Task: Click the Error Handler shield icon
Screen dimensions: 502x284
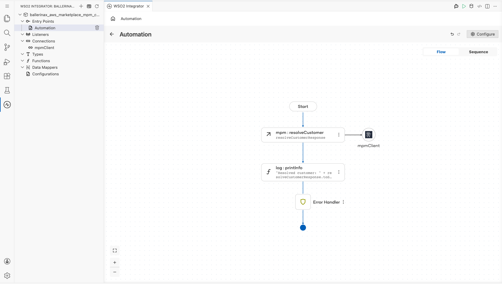Action: click(303, 202)
